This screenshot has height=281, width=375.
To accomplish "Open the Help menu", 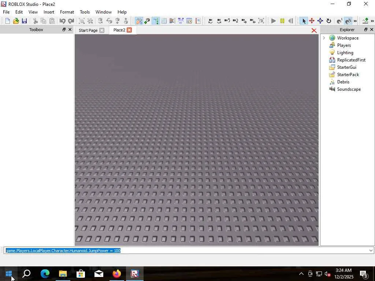I will click(x=122, y=12).
